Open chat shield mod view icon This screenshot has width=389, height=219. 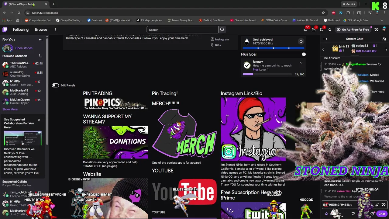[x=353, y=214]
